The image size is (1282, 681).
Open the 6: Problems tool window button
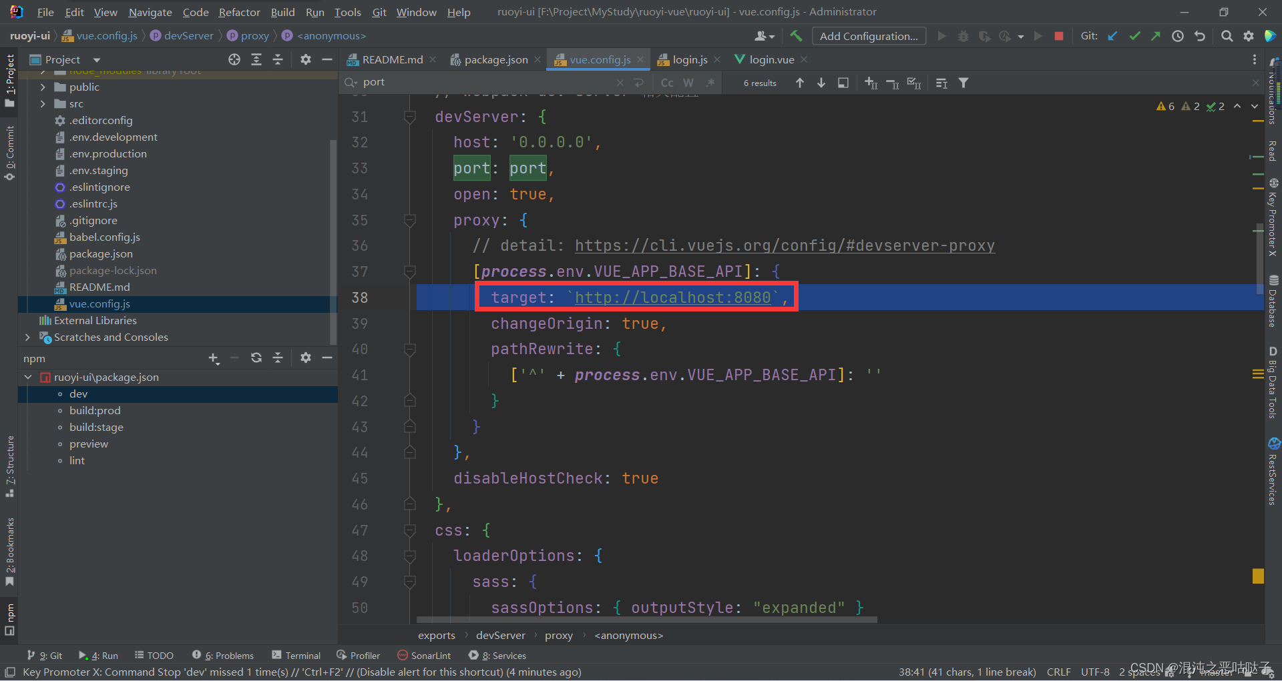coord(223,656)
